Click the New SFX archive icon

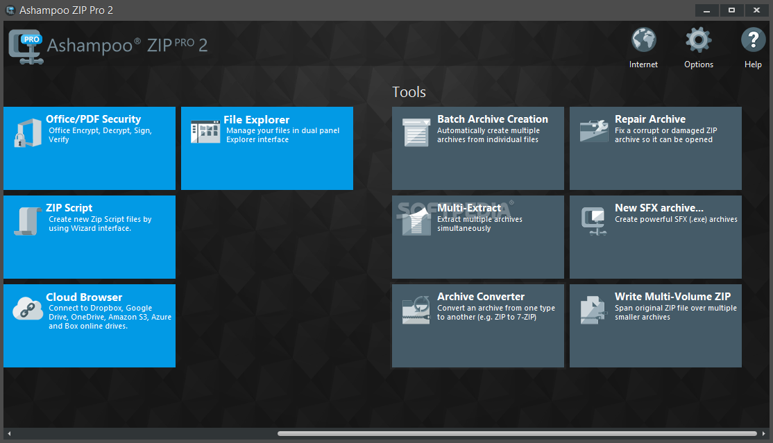pyautogui.click(x=593, y=221)
